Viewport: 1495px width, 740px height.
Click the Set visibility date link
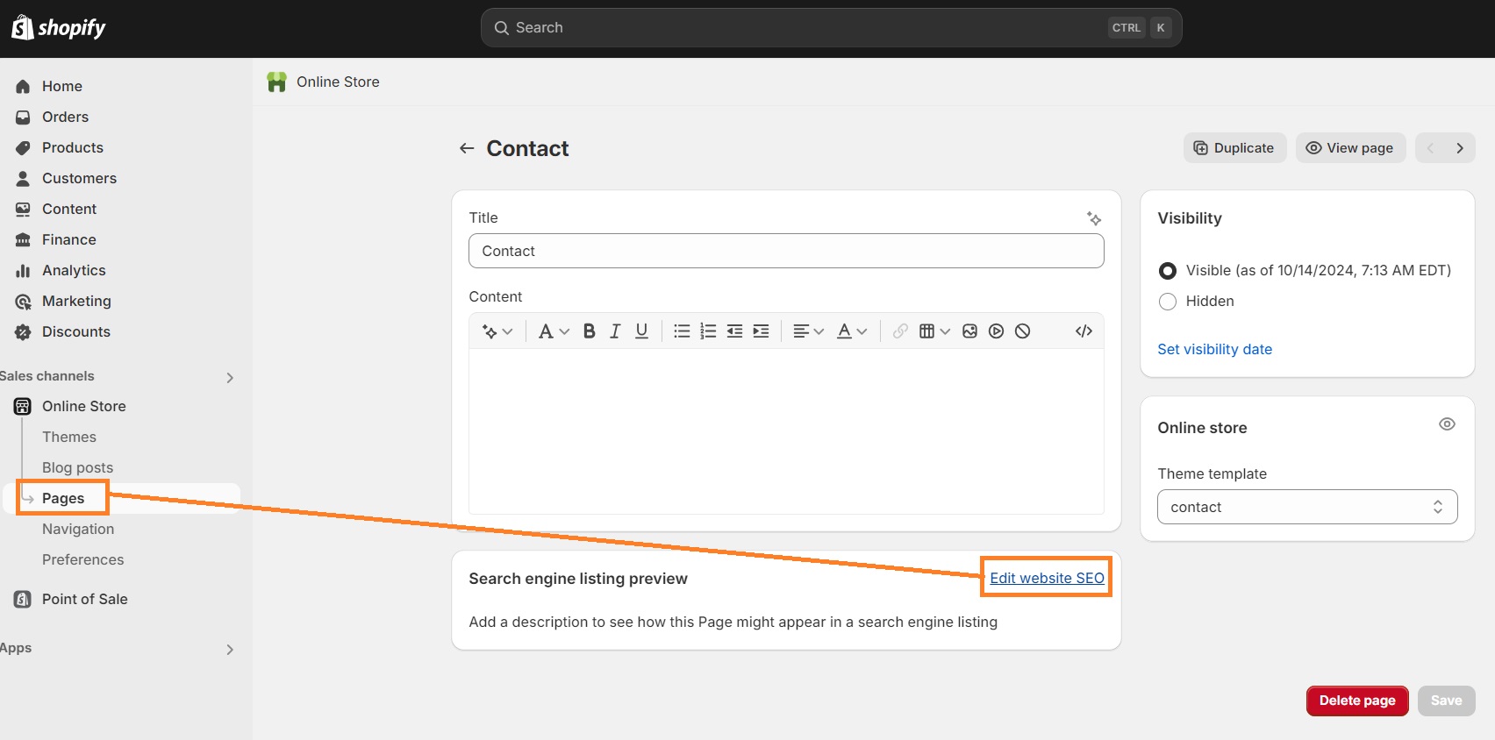(x=1214, y=349)
